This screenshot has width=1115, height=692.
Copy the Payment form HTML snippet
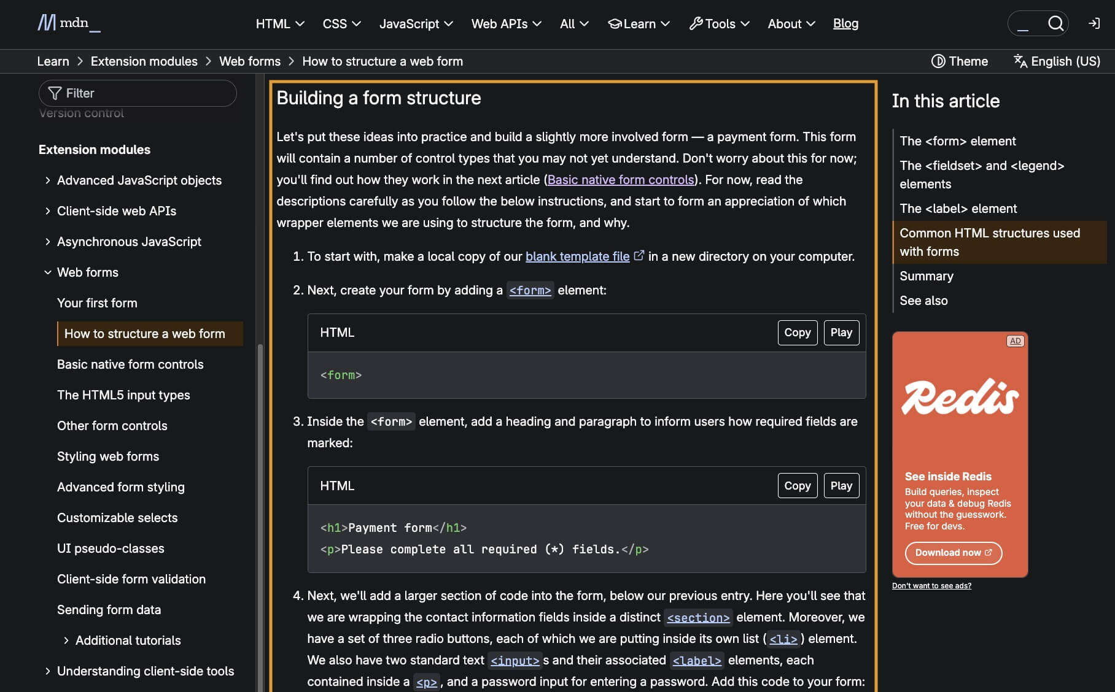797,486
